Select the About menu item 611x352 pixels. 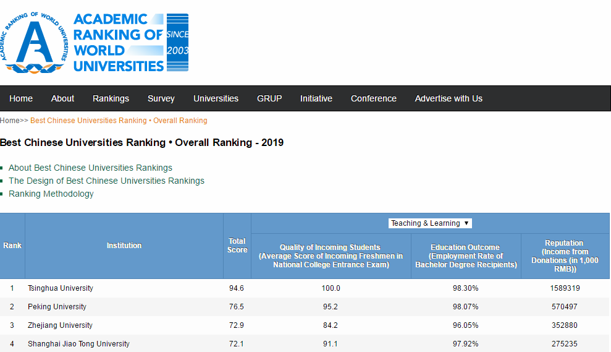pos(62,98)
